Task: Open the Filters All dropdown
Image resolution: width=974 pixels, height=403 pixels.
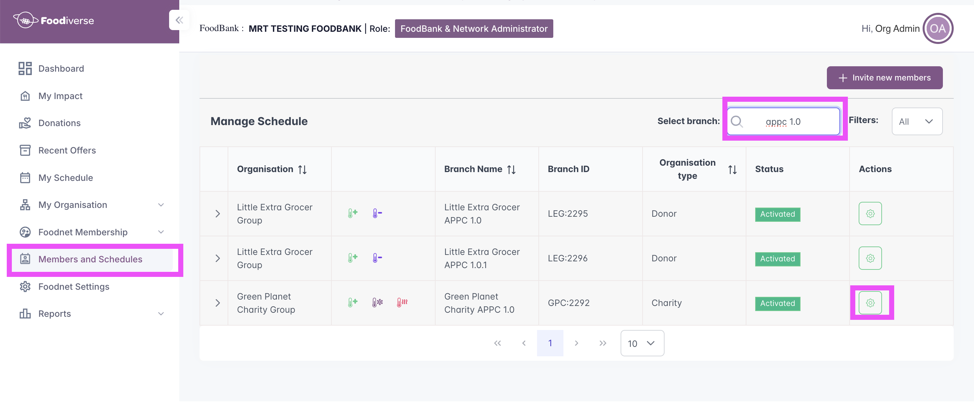Action: tap(917, 121)
